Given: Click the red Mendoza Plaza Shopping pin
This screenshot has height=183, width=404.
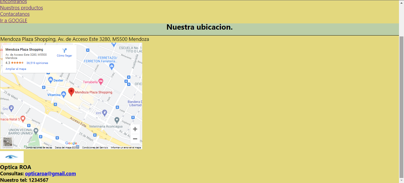Looking at the screenshot, I should [x=71, y=92].
